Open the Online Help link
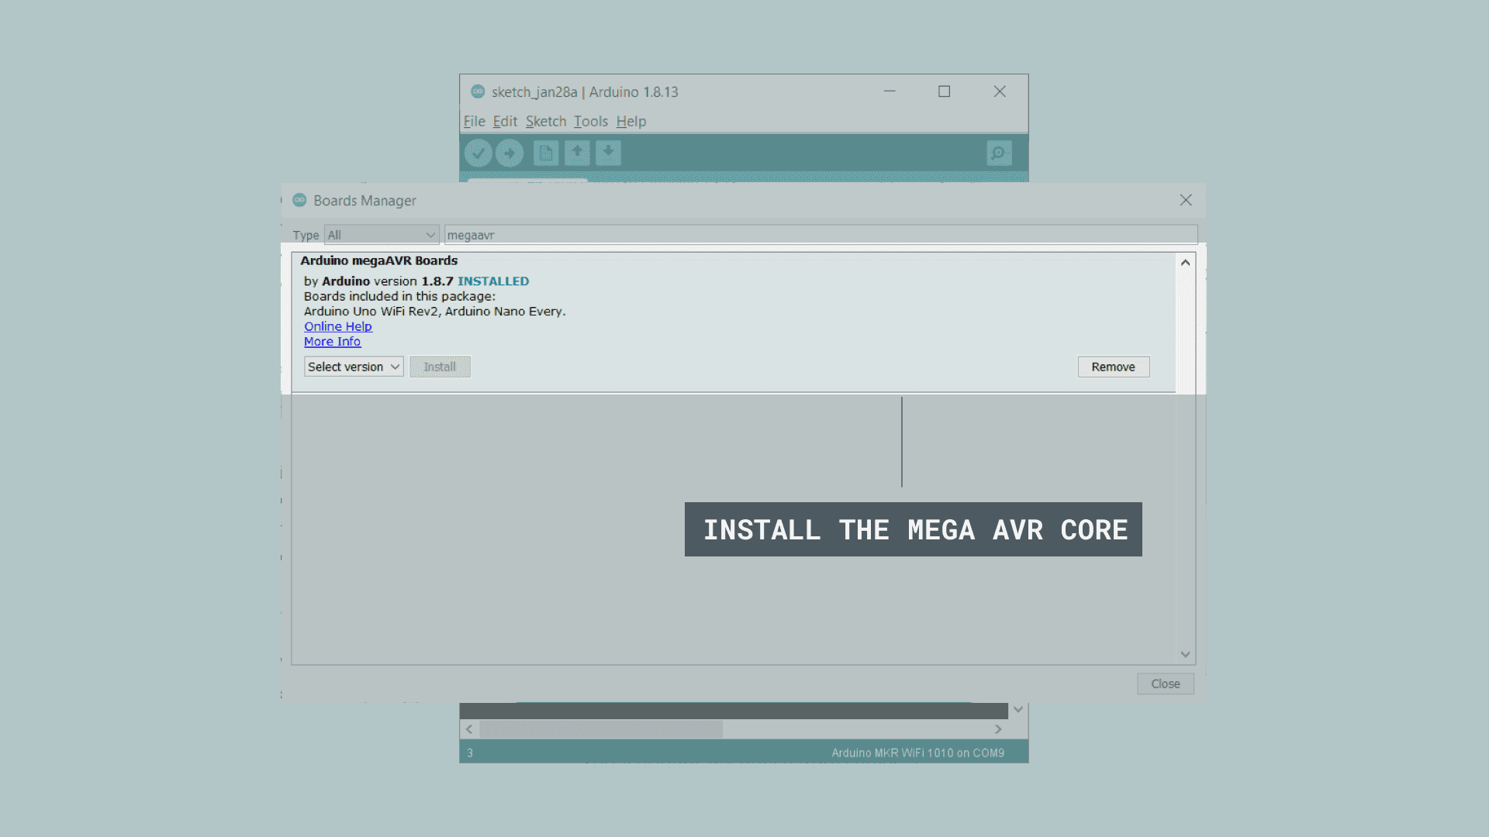The height and width of the screenshot is (837, 1489). coord(338,326)
